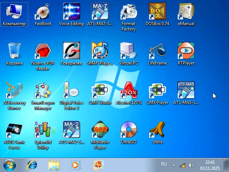Open the RU input language switcher

coord(164,164)
